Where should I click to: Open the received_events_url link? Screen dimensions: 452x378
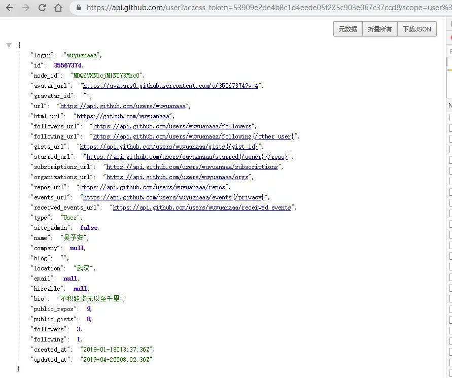pos(202,208)
